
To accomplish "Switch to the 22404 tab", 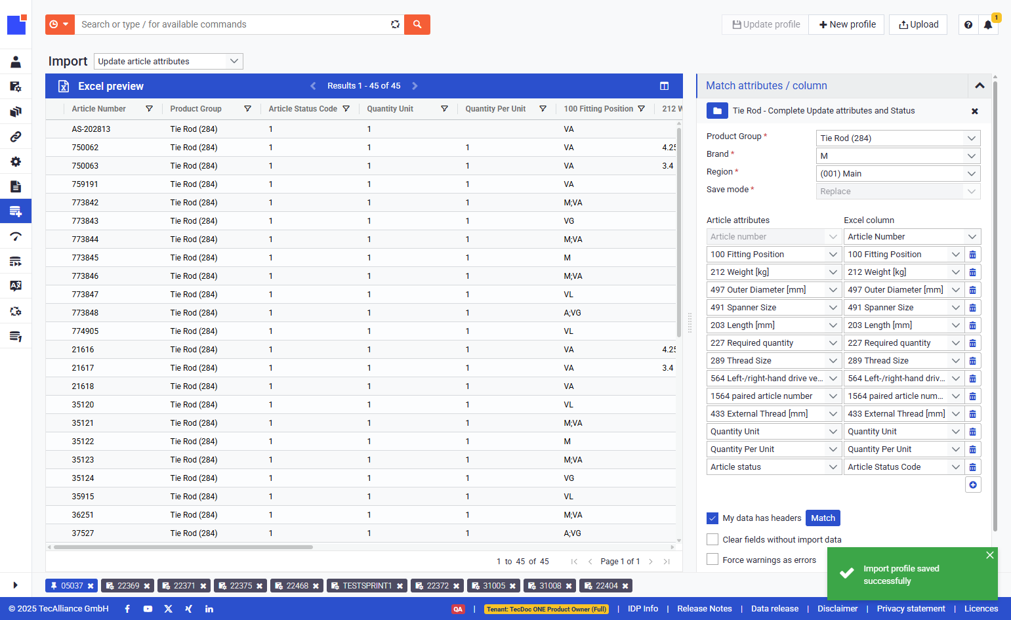I will pos(606,586).
